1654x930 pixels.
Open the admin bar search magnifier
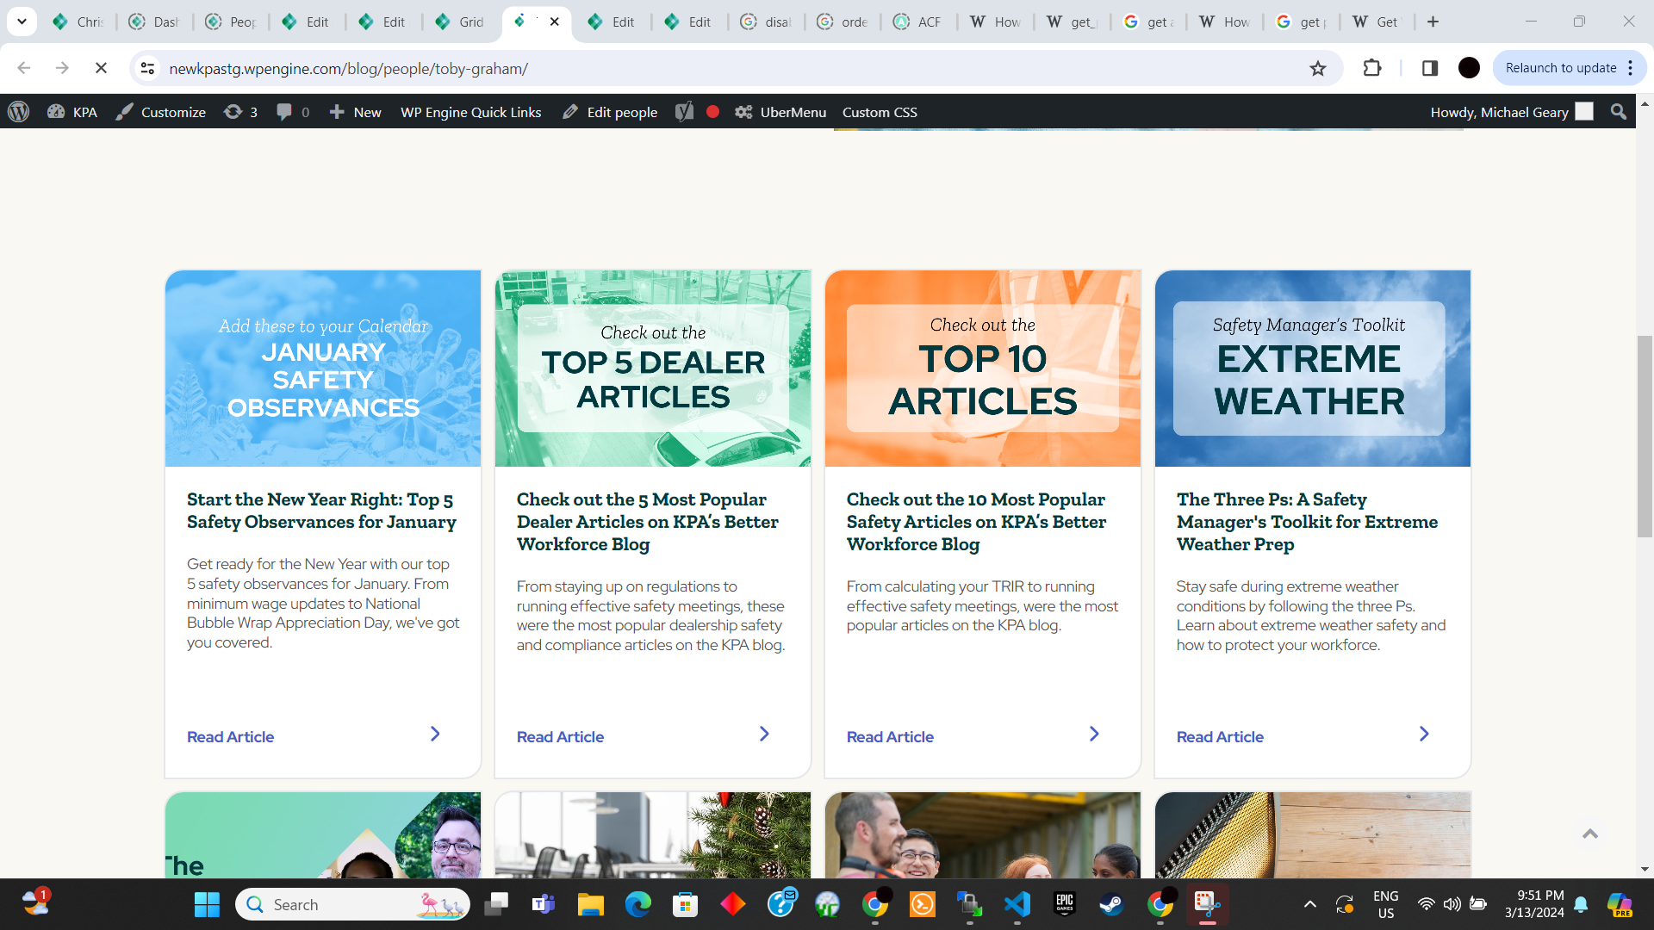point(1618,112)
